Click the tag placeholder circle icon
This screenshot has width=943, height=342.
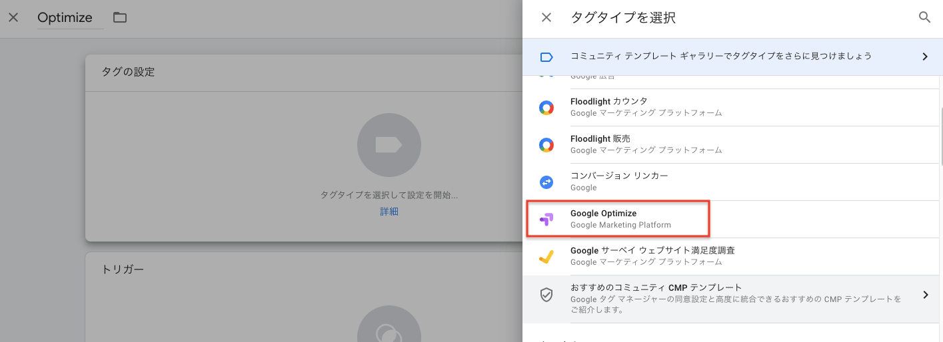(389, 145)
